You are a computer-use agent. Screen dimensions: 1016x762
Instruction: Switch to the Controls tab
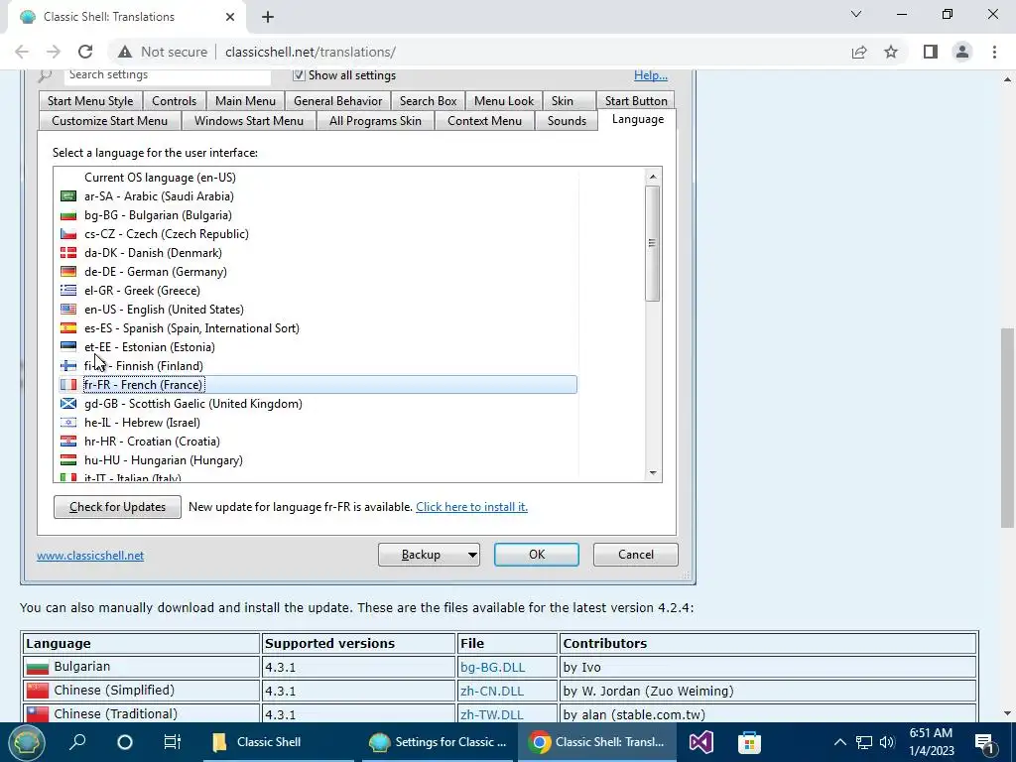pyautogui.click(x=174, y=101)
